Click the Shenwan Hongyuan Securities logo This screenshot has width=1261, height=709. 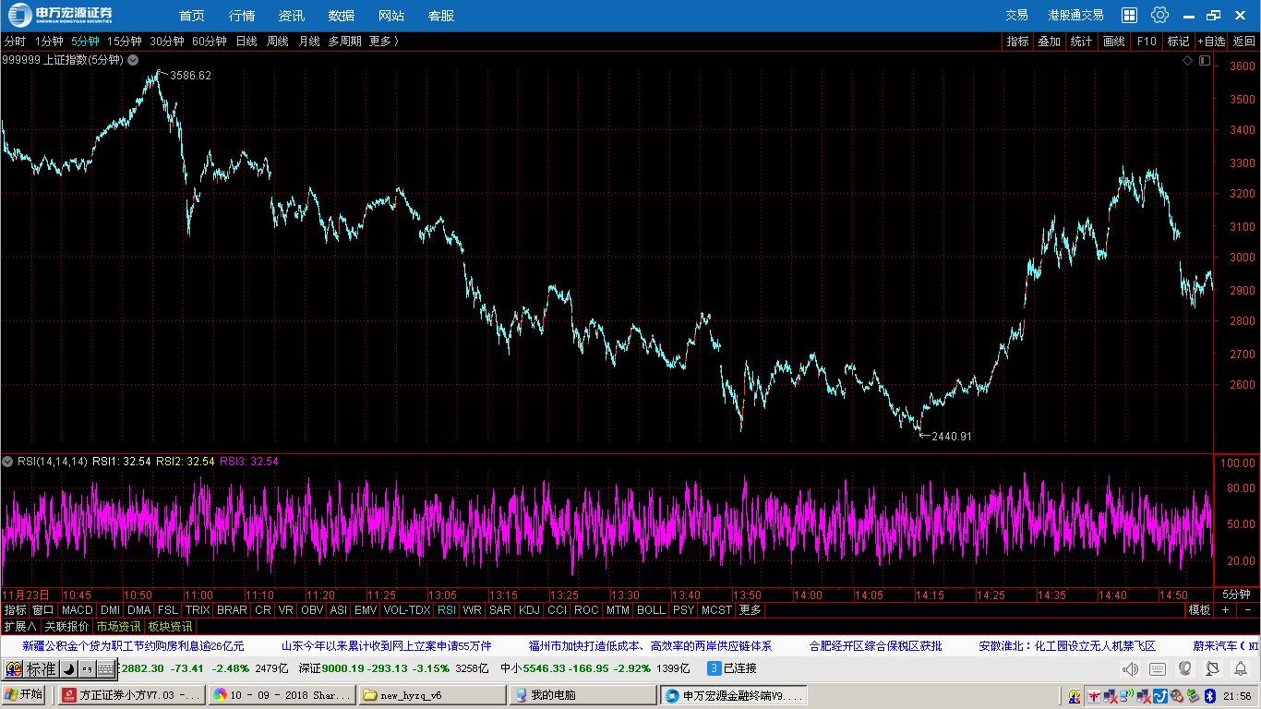click(x=61, y=15)
